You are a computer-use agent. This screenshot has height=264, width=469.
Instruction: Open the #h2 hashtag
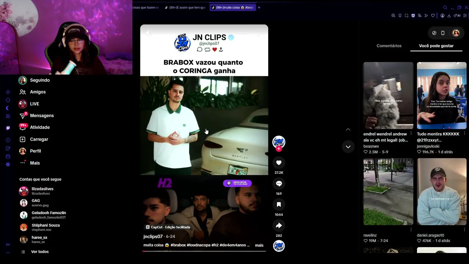pyautogui.click(x=215, y=245)
